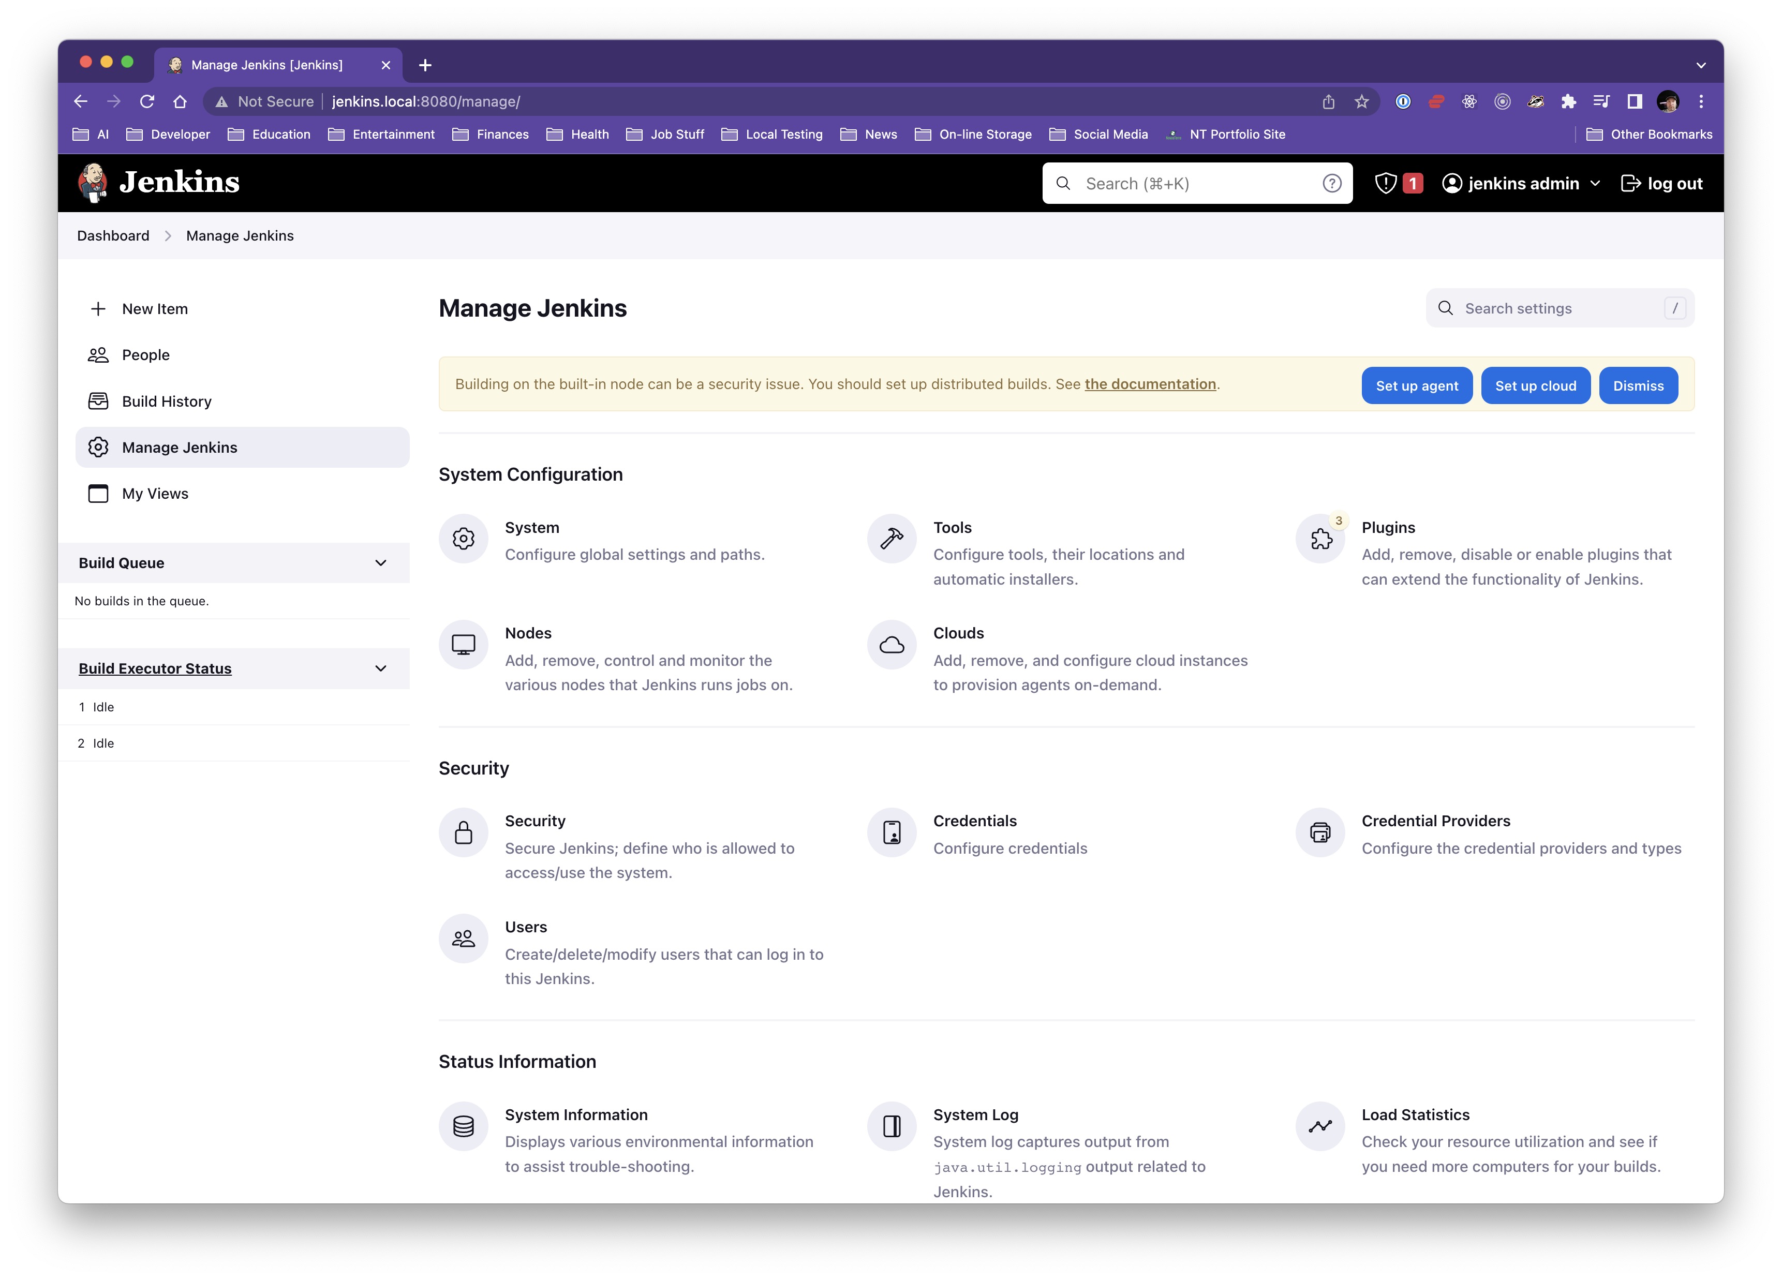
Task: Open the Security padlock icon
Action: pyautogui.click(x=463, y=832)
